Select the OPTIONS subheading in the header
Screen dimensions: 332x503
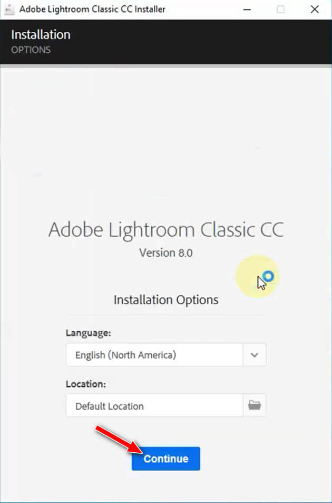tap(31, 50)
